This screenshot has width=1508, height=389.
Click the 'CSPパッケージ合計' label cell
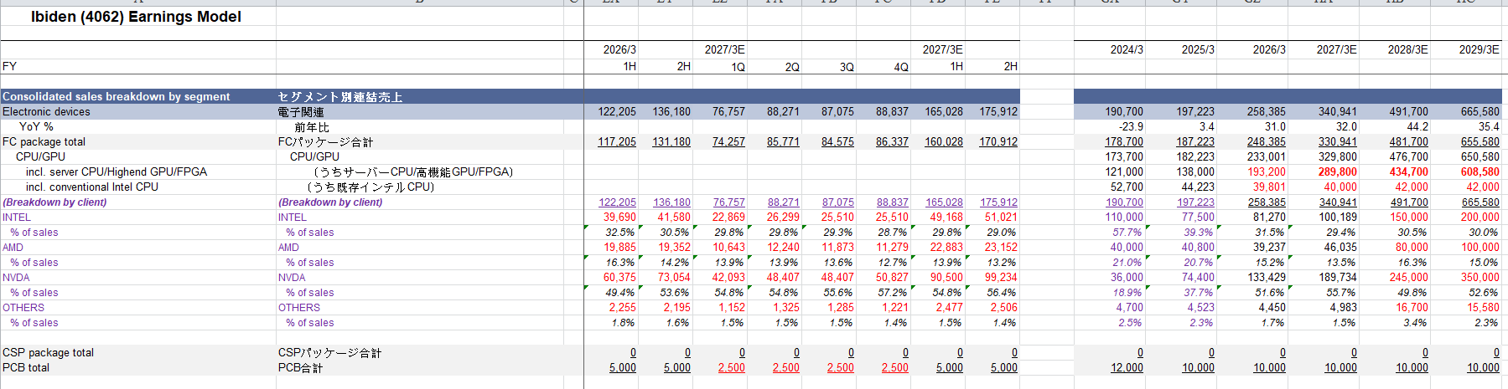pyautogui.click(x=329, y=353)
